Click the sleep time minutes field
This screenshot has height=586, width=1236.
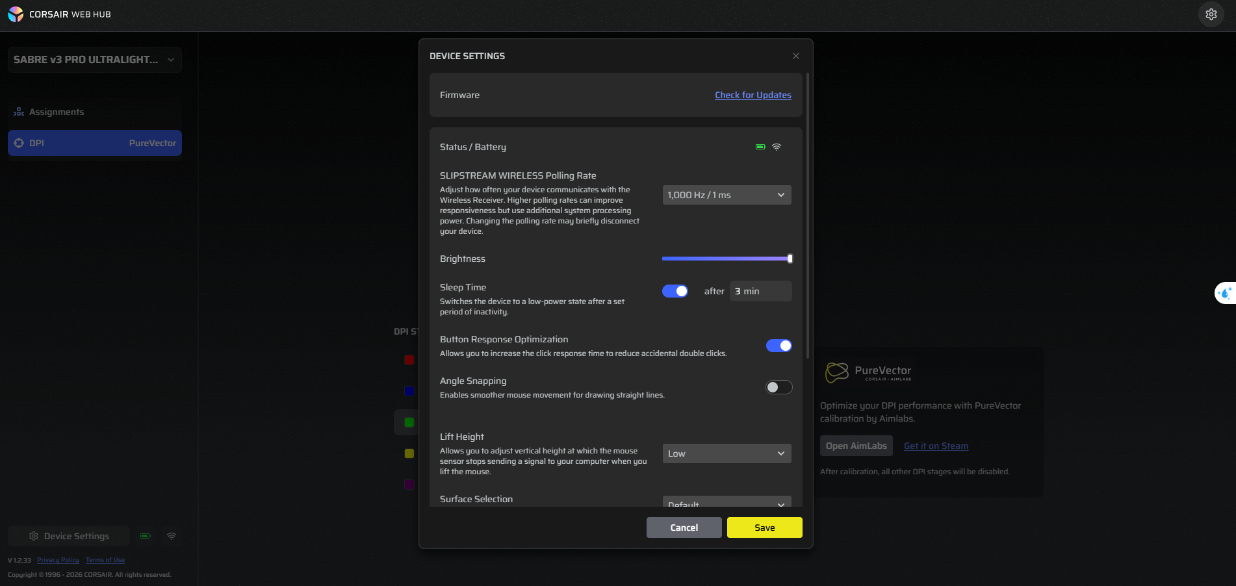(761, 291)
